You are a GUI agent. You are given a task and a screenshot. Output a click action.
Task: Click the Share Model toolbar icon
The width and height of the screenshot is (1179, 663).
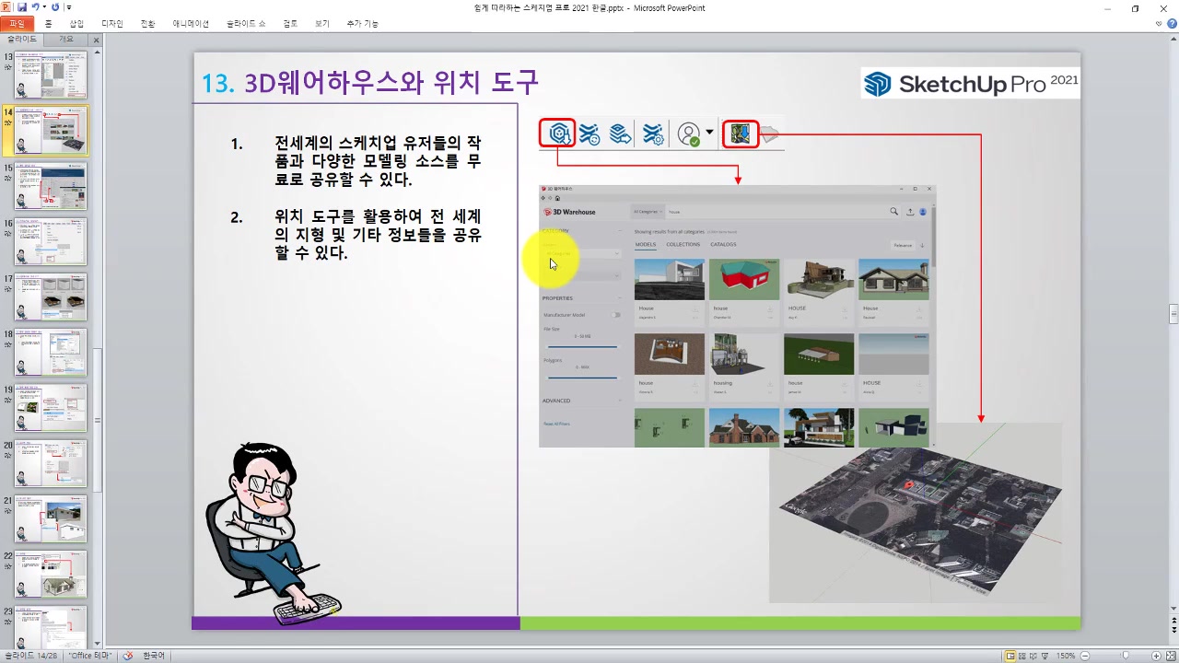tap(589, 134)
